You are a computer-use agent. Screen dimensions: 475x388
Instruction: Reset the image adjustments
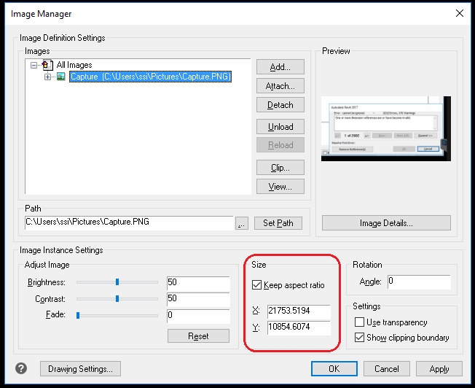[198, 336]
